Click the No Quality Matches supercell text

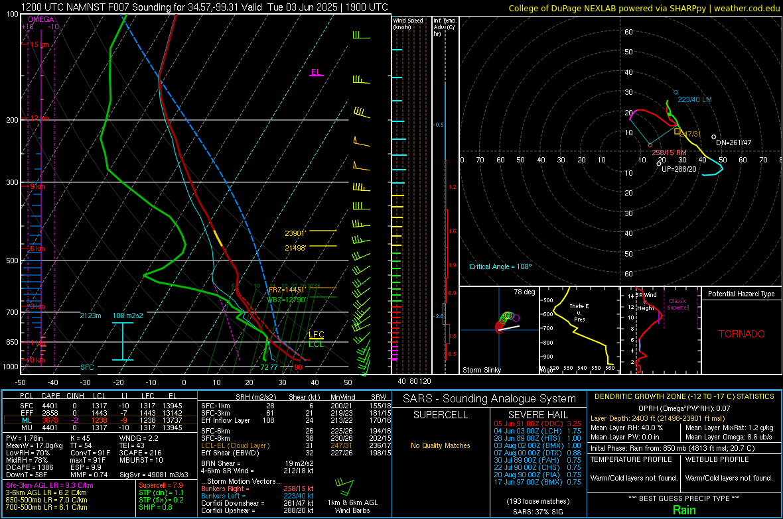coord(441,445)
